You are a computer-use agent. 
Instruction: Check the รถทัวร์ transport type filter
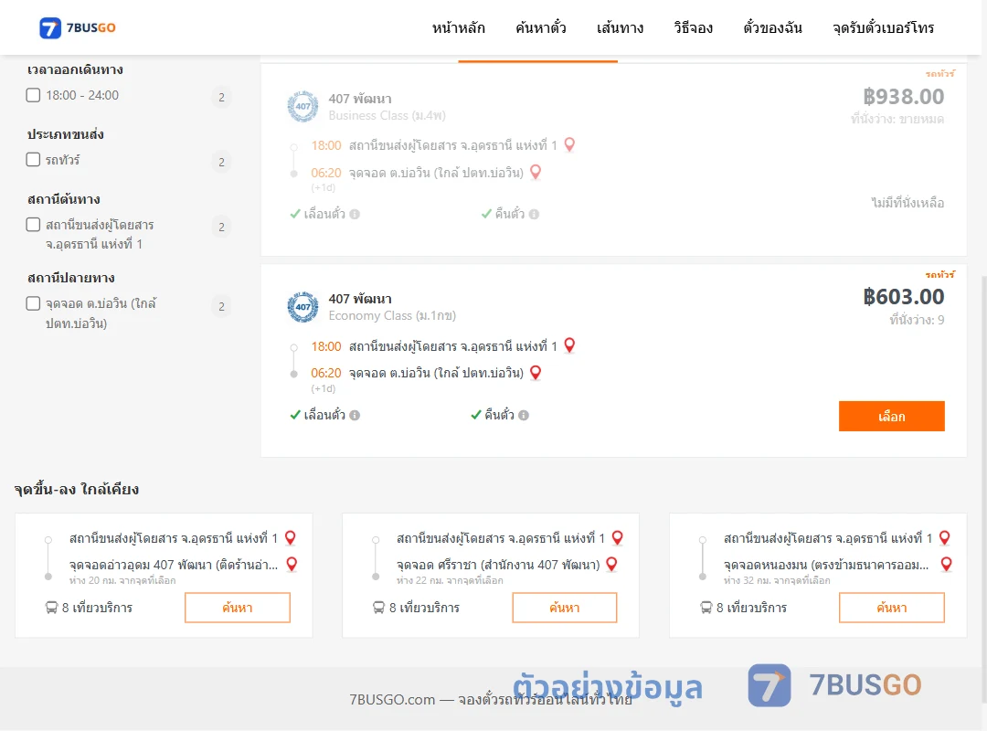(34, 159)
